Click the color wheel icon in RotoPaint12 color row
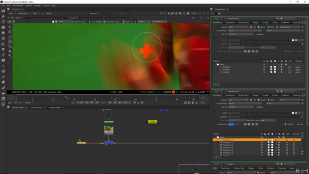The image size is (309, 174). [296, 113]
